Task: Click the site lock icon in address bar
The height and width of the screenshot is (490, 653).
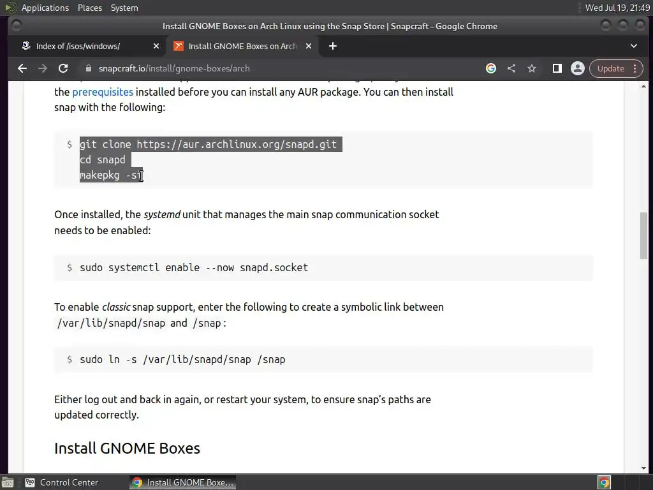Action: click(x=88, y=68)
